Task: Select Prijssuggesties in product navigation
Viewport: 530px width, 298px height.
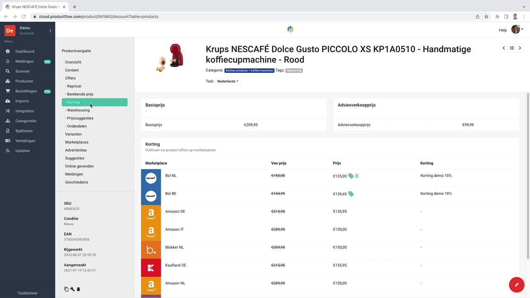Action: (79, 118)
